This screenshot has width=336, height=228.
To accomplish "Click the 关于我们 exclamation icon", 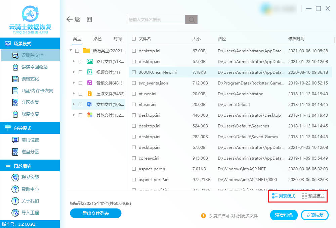I will (x=15, y=201).
